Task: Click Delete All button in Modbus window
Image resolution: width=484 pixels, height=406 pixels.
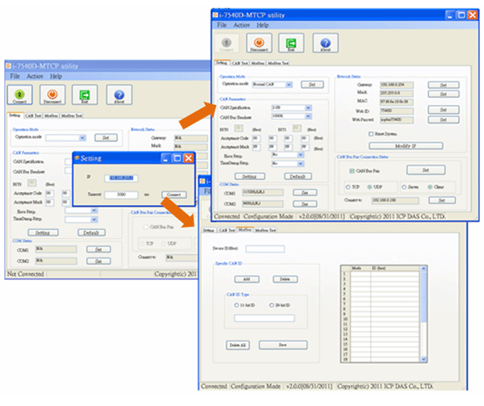Action: pyautogui.click(x=238, y=345)
